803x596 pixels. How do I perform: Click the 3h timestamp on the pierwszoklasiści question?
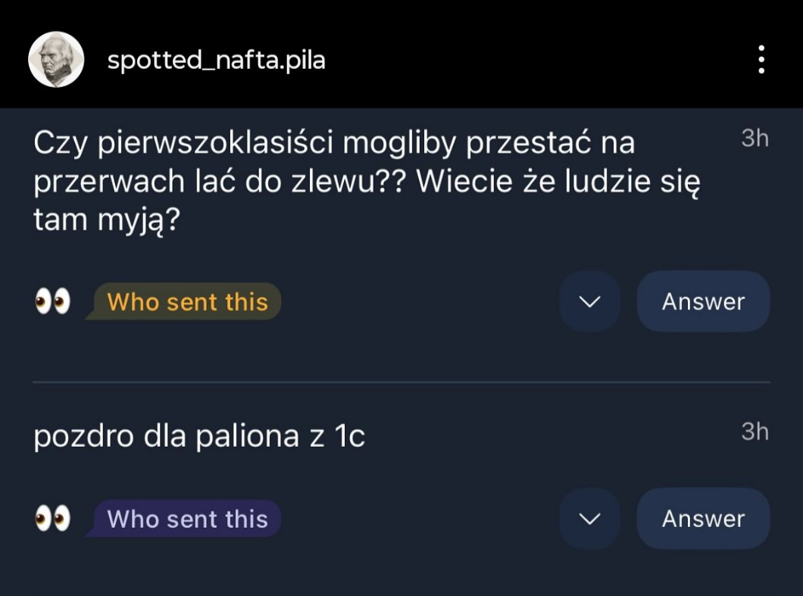[755, 139]
